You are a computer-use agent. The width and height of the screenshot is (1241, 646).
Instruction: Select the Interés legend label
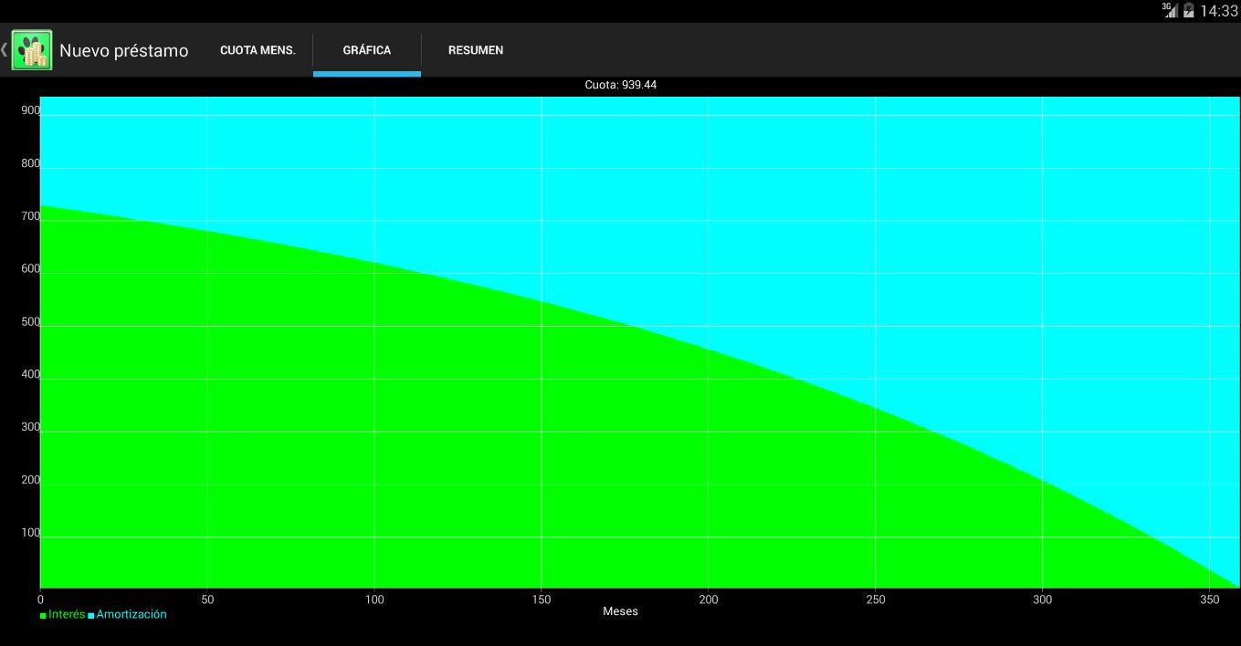click(x=67, y=615)
